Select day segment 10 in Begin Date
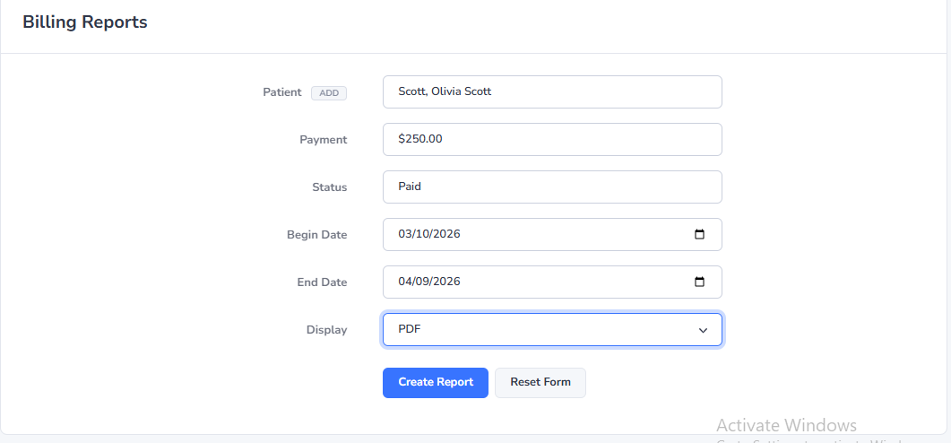The height and width of the screenshot is (443, 951). point(422,234)
